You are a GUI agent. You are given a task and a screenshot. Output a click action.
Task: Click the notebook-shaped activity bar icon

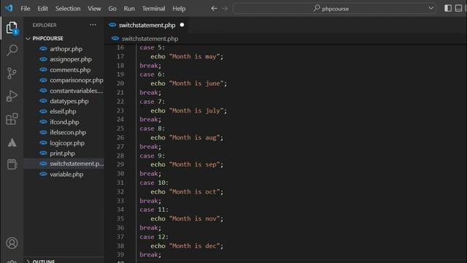12,164
